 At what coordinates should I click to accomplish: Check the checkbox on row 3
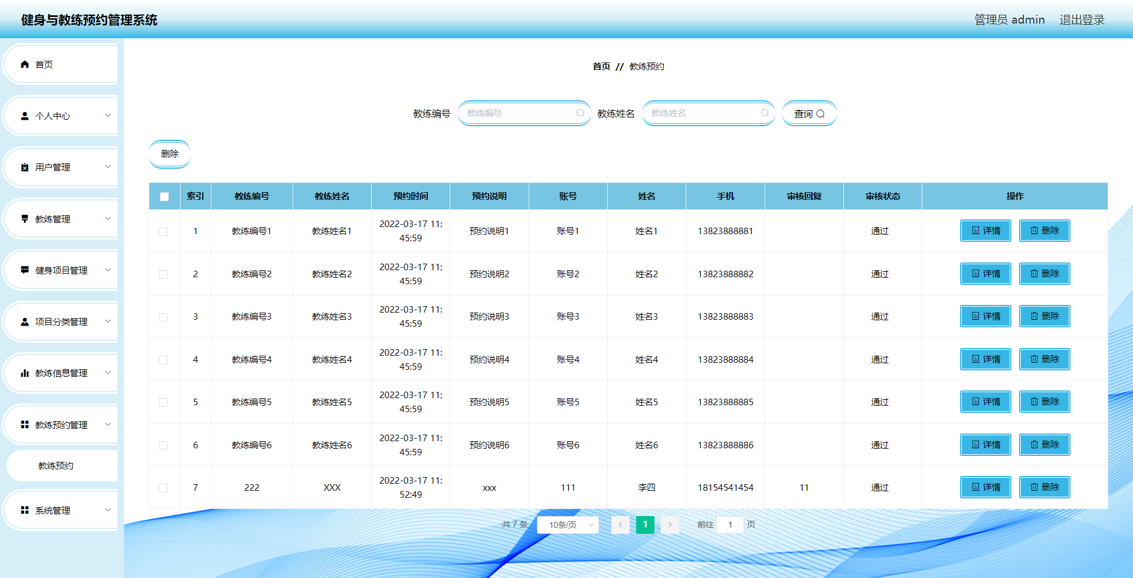point(164,317)
